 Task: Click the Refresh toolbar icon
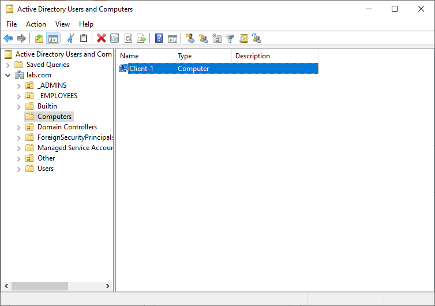pyautogui.click(x=128, y=38)
